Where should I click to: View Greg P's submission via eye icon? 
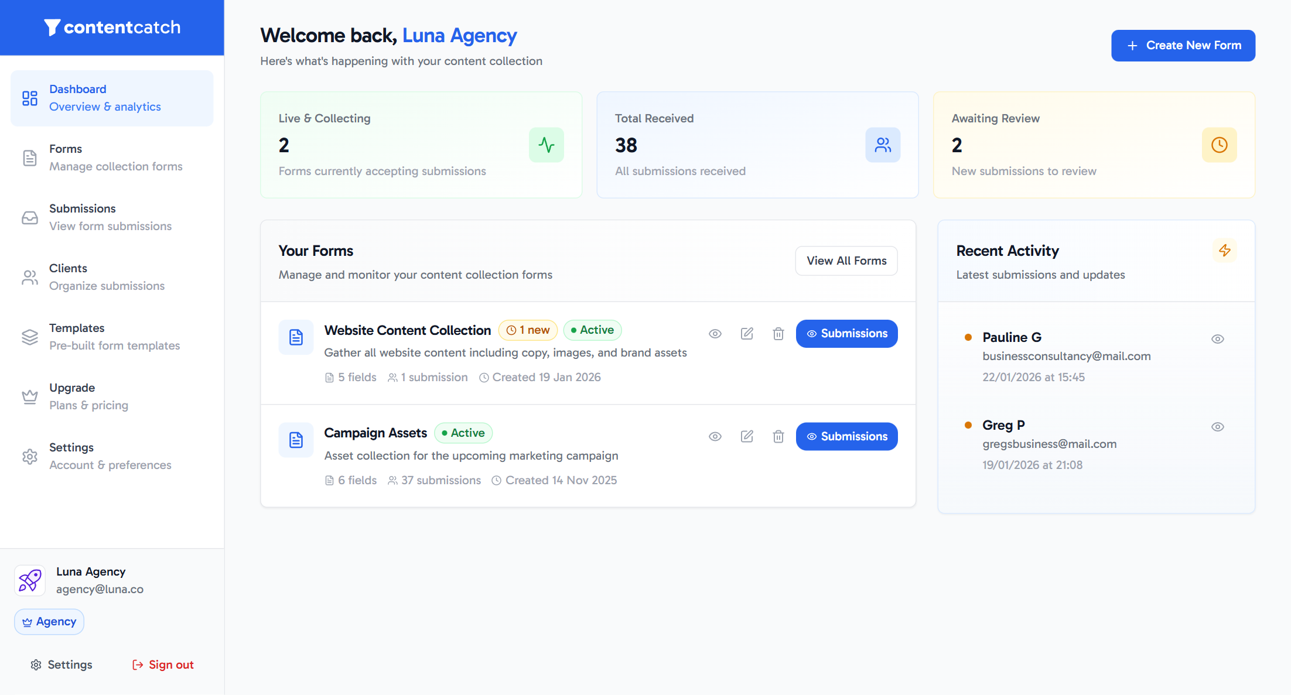point(1217,427)
